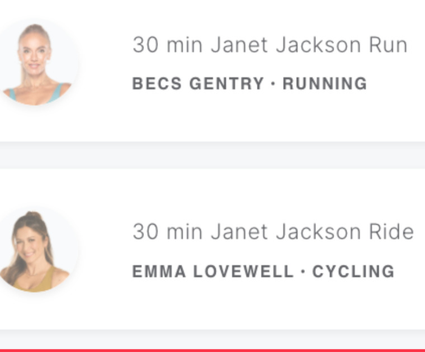Open the 30 min Janet Jackson Run class
Screen dimensions: 425x352
(x=270, y=45)
